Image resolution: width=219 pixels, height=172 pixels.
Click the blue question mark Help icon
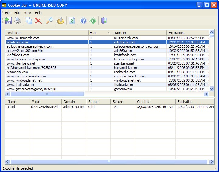pos(83,21)
